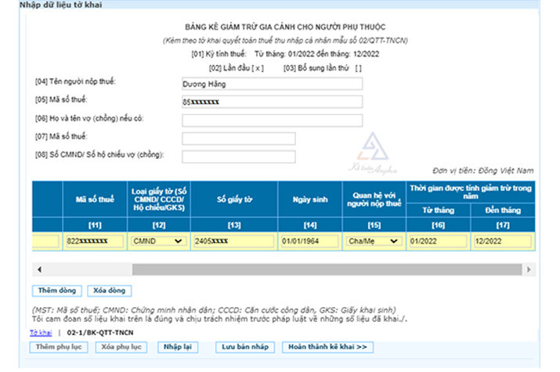Viewport: 560px width, 372px height.
Task: Click the dependent tax code cell '822xxxxxxxx'
Action: tap(95, 241)
